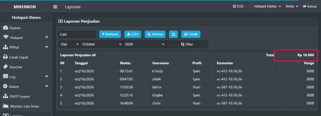This screenshot has height=116, width=321.
Task: Click the time 09:47:05 cell
Action: 126,79
